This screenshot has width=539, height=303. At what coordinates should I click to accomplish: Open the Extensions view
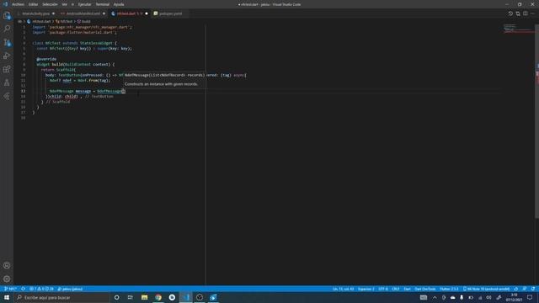click(x=7, y=69)
